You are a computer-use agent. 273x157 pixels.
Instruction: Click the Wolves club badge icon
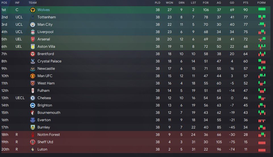(x=33, y=10)
